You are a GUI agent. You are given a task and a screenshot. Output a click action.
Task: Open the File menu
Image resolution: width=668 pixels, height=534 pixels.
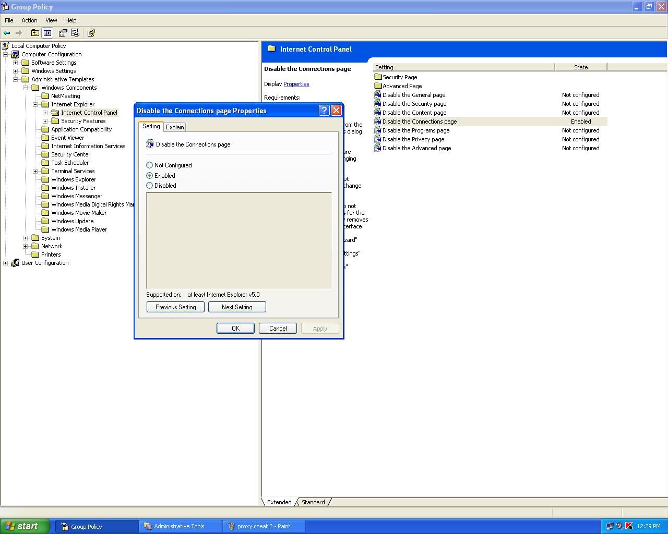[x=9, y=20]
